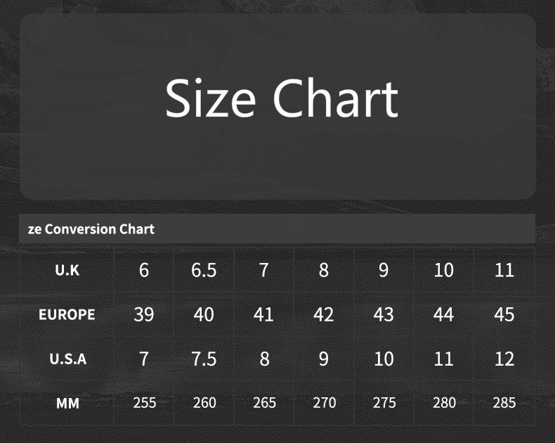Viewport: 555px width, 443px height.
Task: Choose Europe size 39
Action: pyautogui.click(x=144, y=314)
